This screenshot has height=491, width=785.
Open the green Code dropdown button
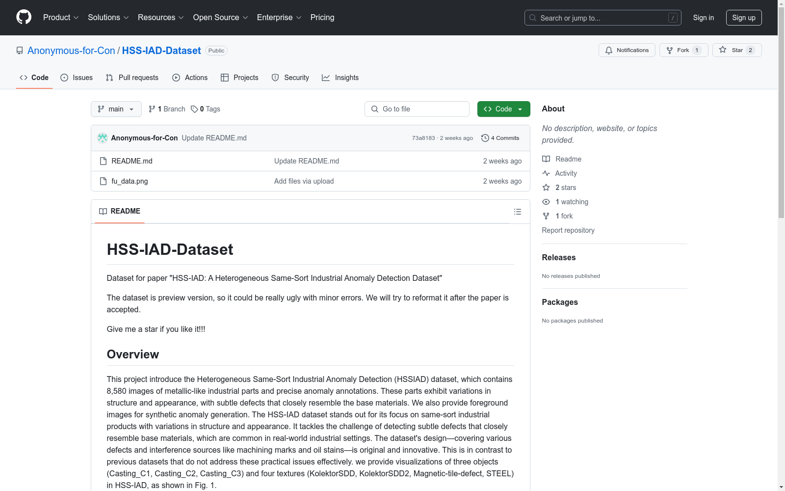pyautogui.click(x=503, y=109)
